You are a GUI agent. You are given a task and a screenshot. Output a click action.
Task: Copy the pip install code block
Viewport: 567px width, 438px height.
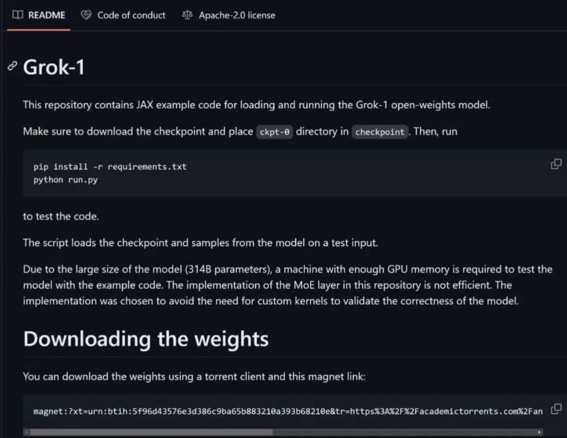[556, 164]
